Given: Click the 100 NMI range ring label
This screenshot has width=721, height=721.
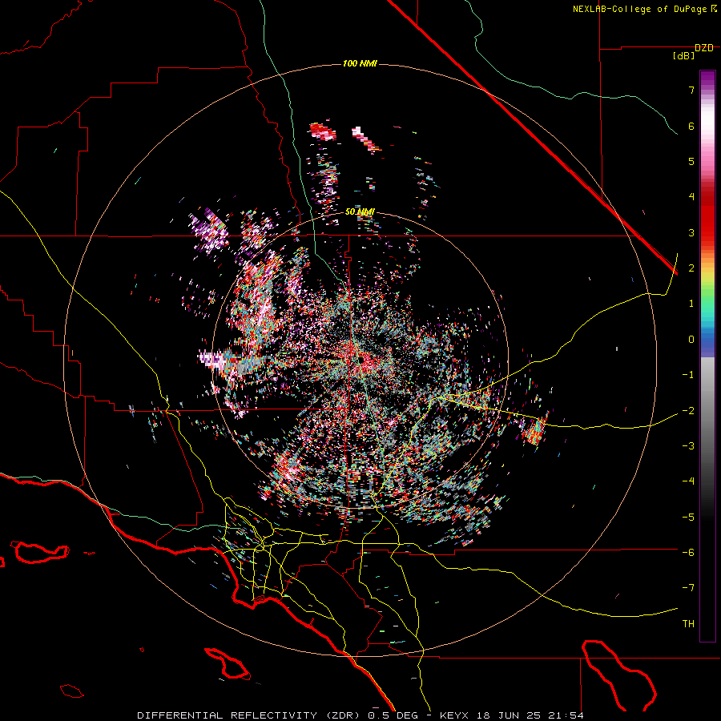Looking at the screenshot, I should [x=360, y=63].
